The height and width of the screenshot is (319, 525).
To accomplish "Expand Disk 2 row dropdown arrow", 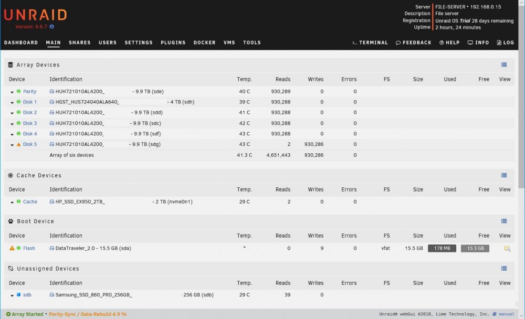I will coord(12,113).
